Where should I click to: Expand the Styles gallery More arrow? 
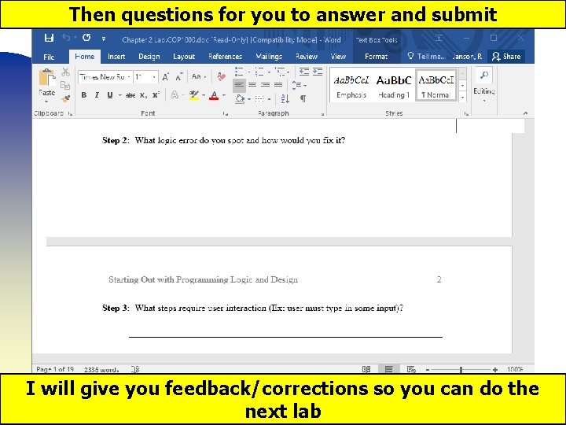click(x=462, y=98)
